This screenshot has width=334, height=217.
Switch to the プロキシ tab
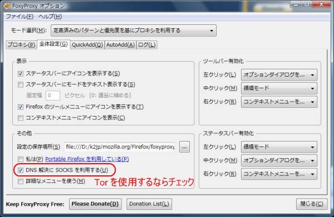pyautogui.click(x=21, y=44)
